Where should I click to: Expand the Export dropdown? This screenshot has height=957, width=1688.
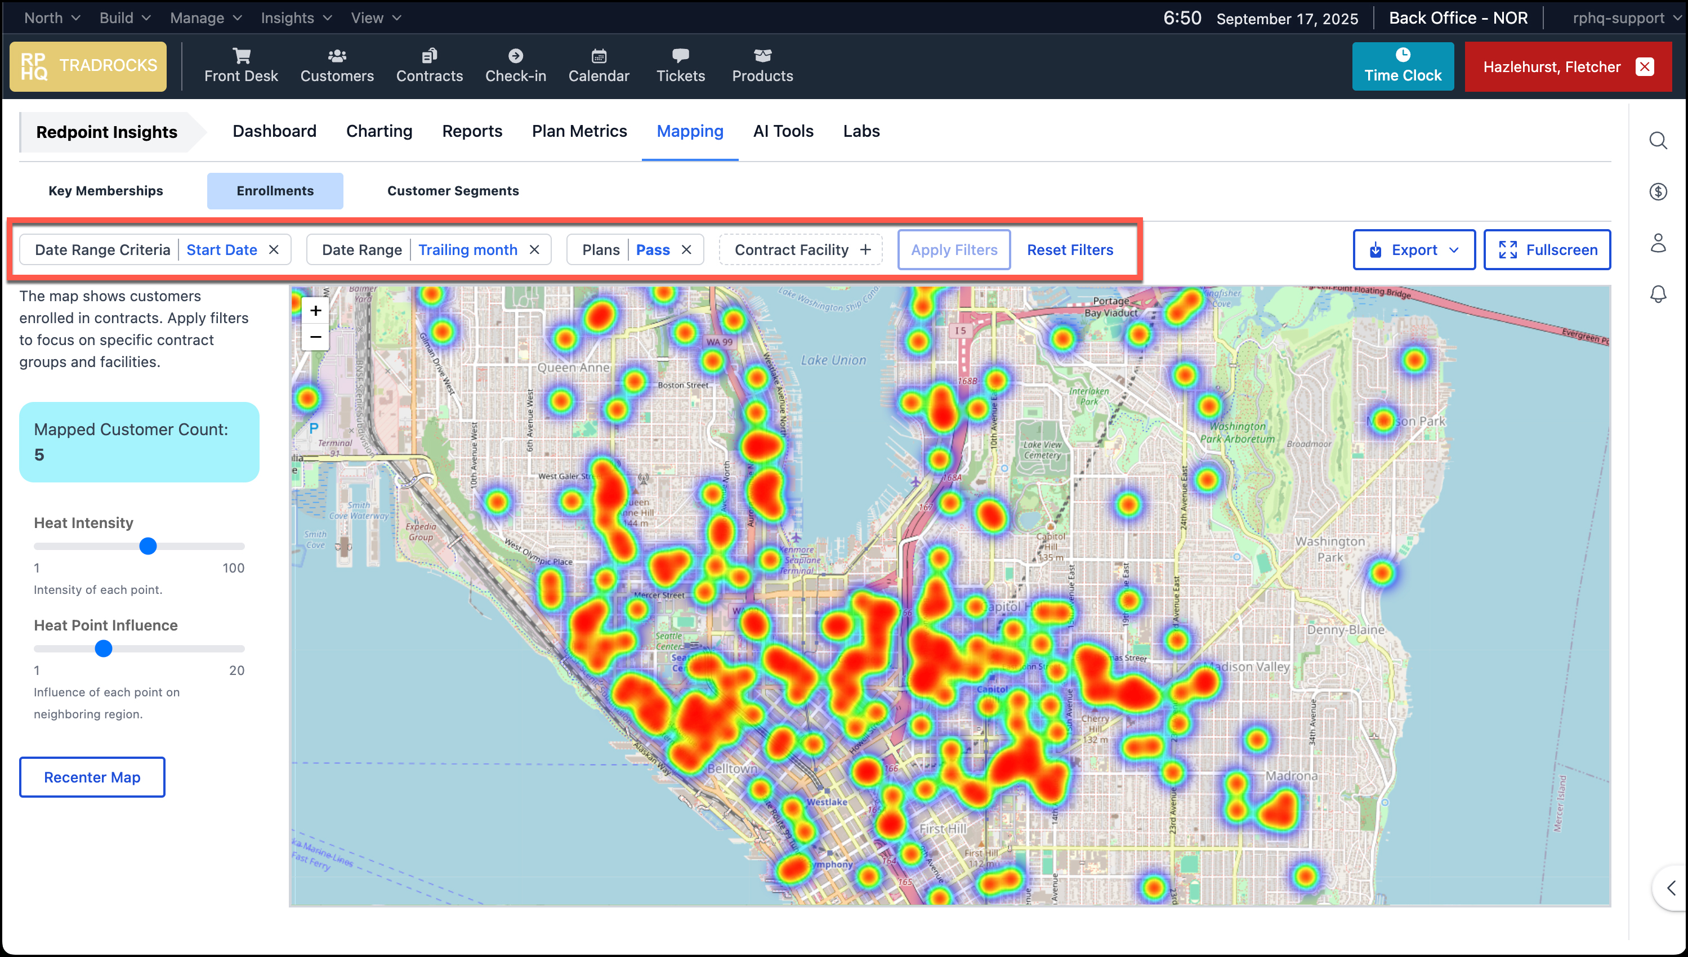1413,250
